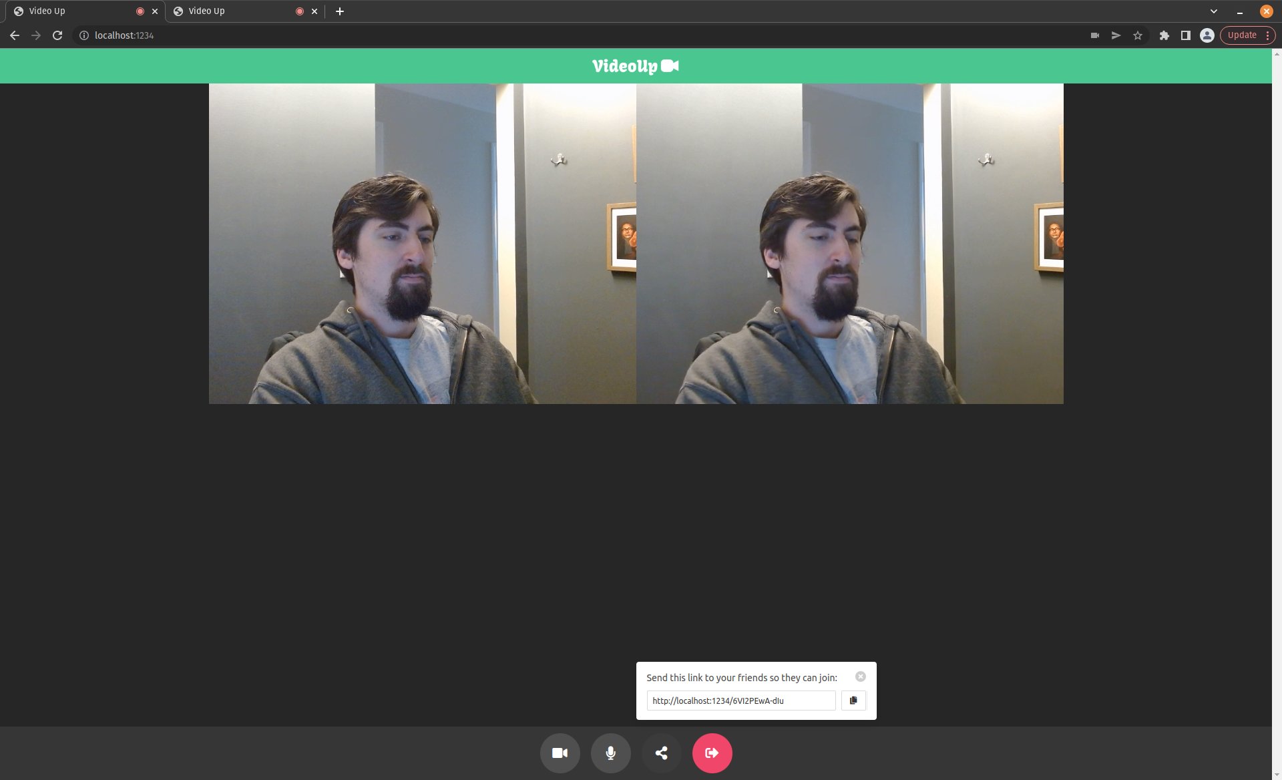The height and width of the screenshot is (780, 1282).
Task: Click the Update button
Action: [x=1241, y=35]
